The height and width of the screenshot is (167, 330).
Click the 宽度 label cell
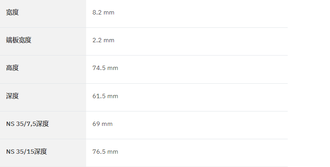pos(43,14)
